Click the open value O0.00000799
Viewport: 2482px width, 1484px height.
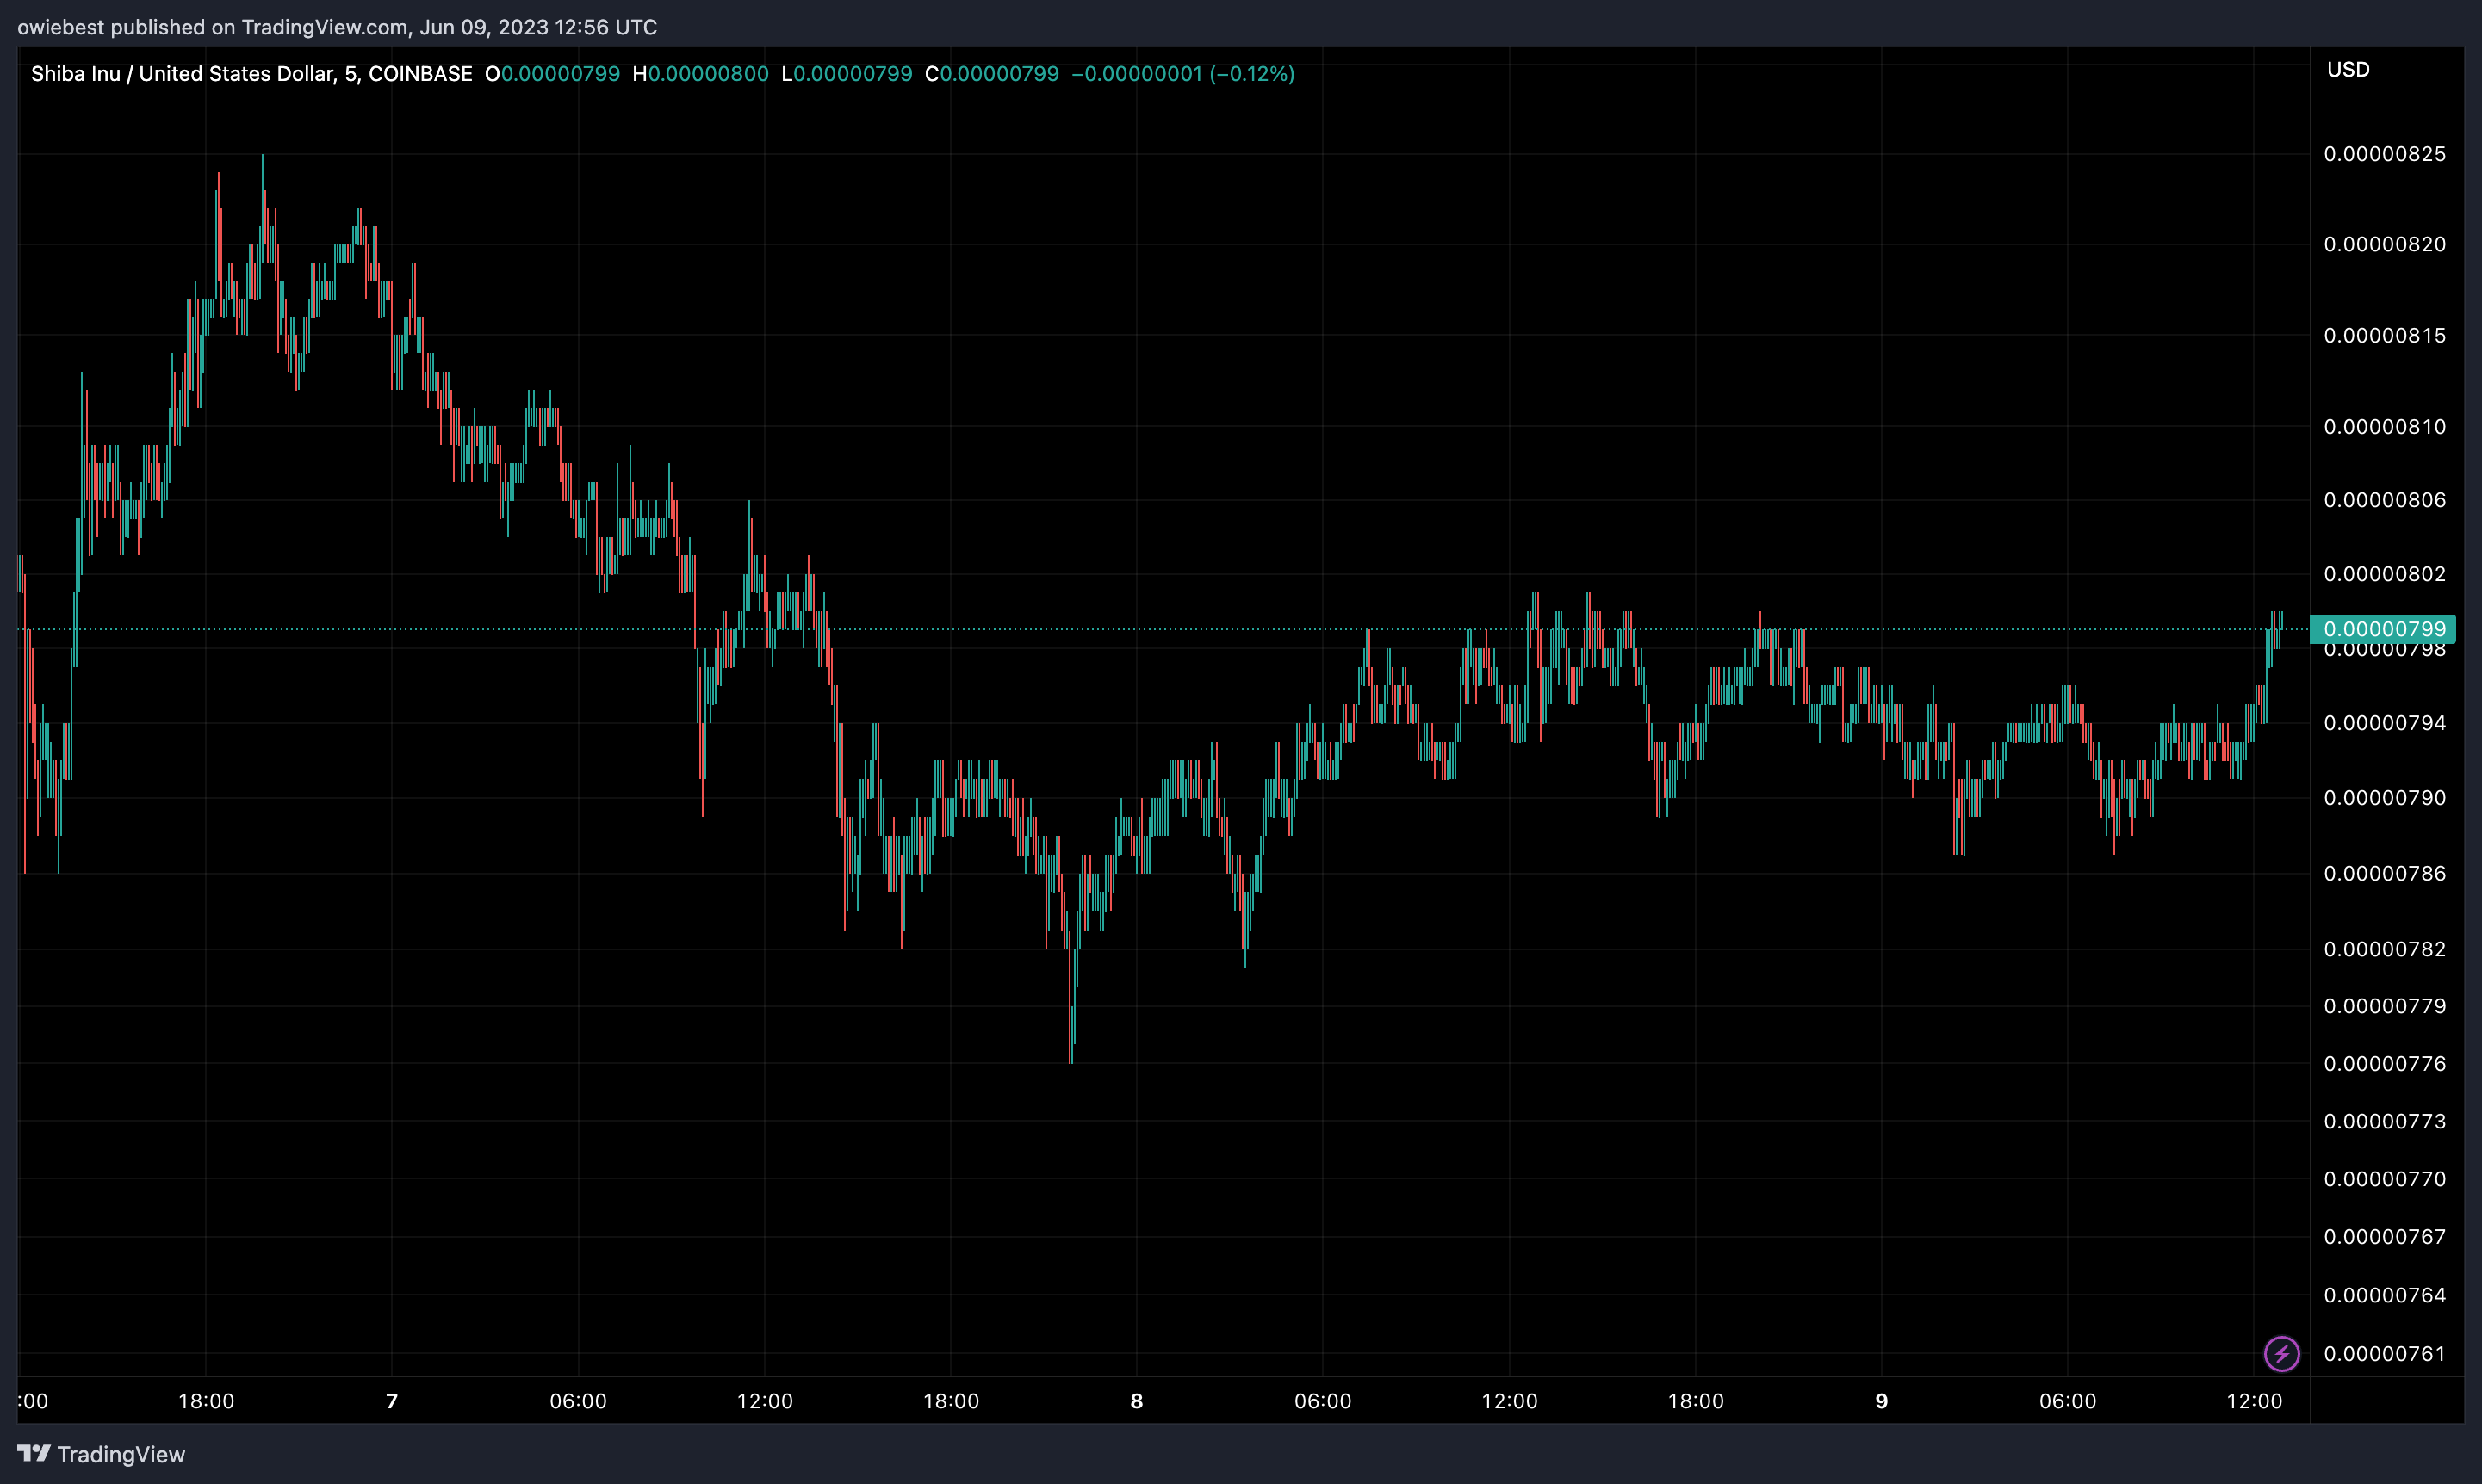[552, 74]
